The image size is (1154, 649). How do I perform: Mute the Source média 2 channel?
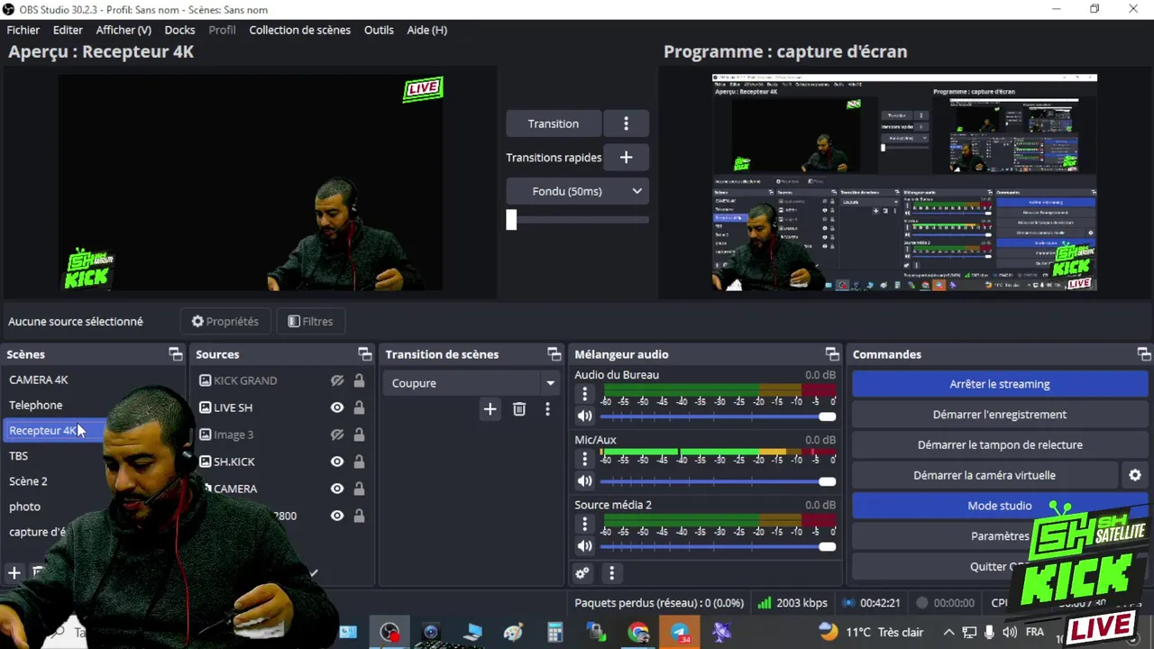point(584,546)
